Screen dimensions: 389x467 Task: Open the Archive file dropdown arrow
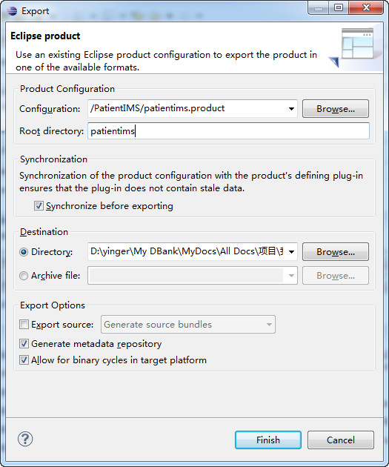(291, 276)
